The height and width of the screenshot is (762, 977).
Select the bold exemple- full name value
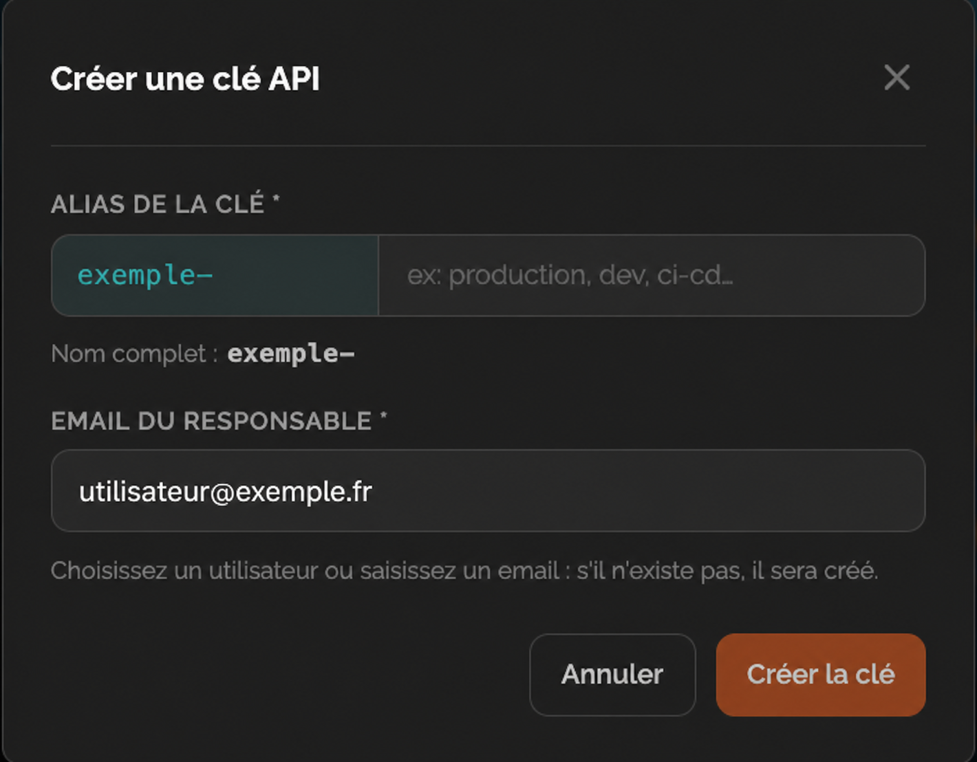click(x=290, y=353)
